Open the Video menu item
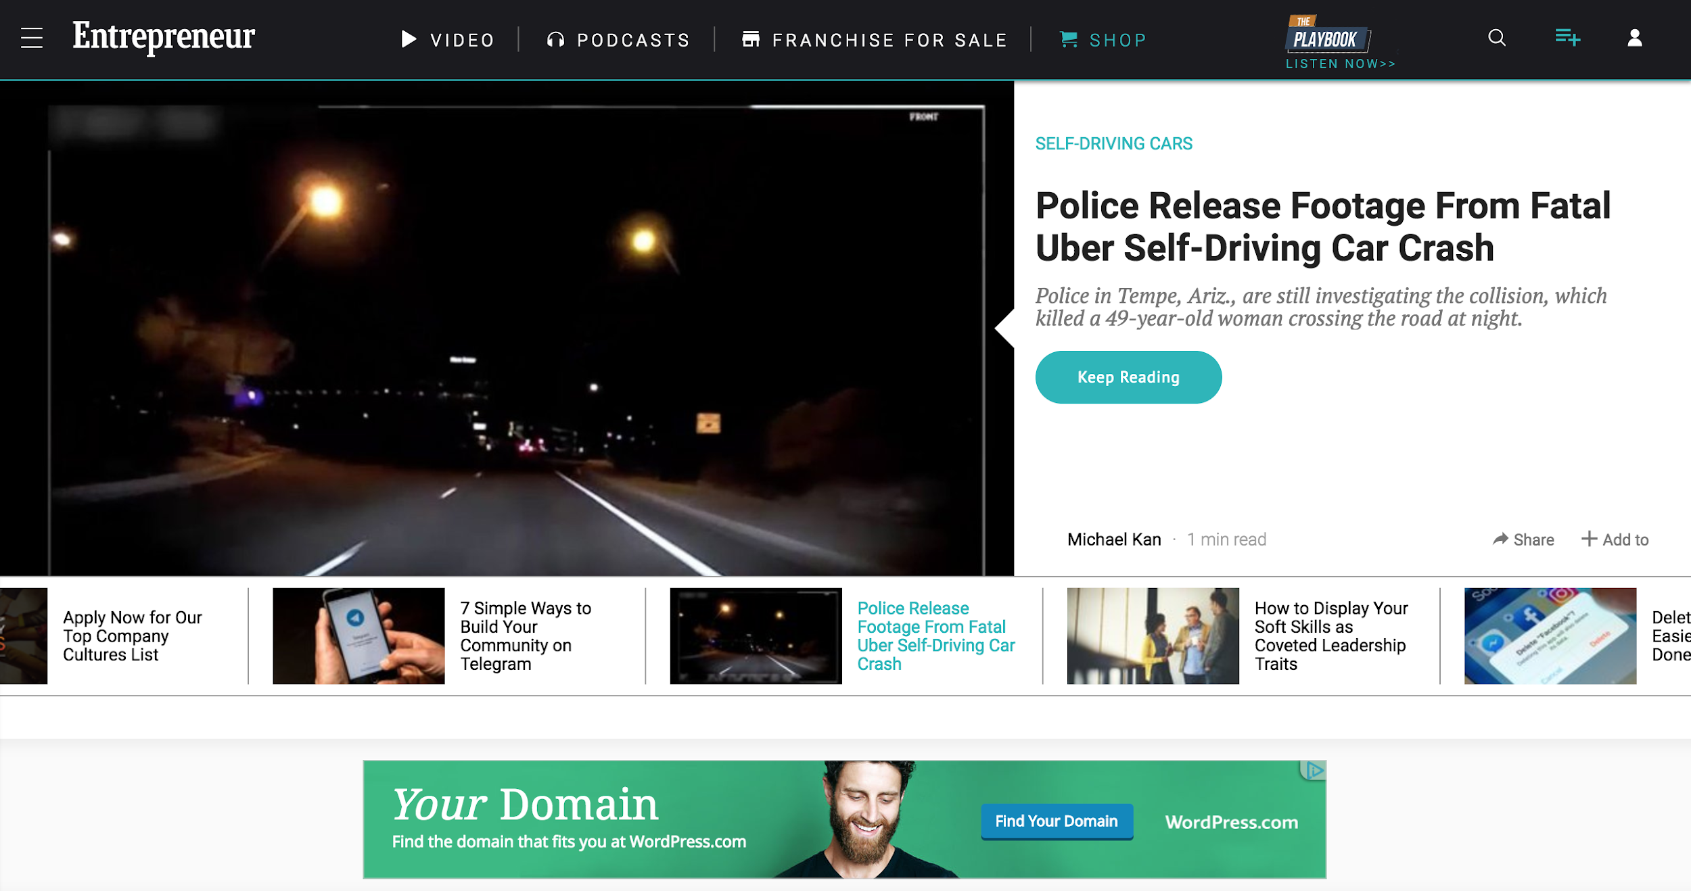Screen dimensions: 1691x891 (448, 40)
